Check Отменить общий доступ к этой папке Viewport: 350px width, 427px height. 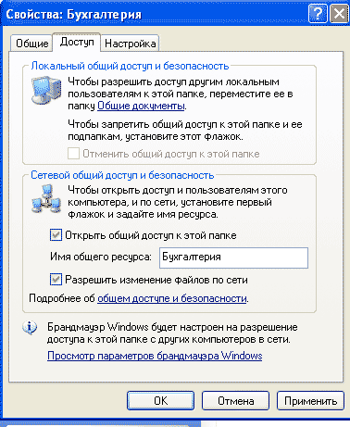point(73,154)
